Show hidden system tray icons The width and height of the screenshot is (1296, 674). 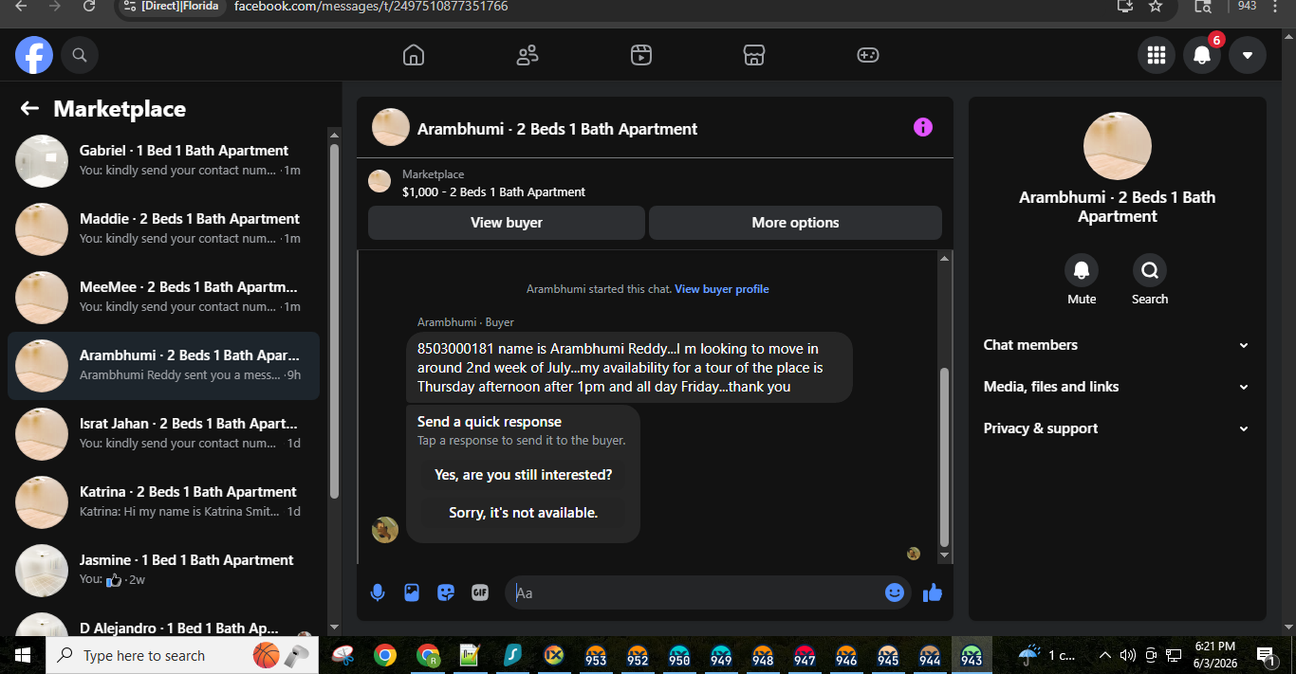[1104, 655]
